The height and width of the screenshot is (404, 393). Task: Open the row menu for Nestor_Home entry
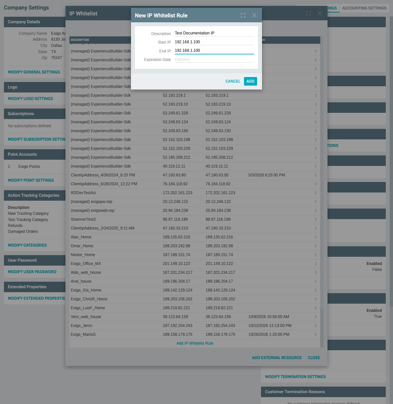315,255
